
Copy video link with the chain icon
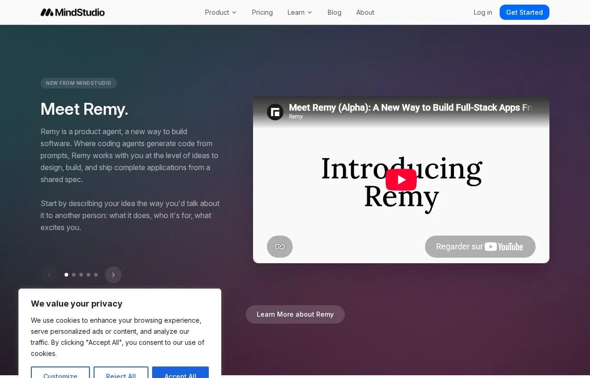pyautogui.click(x=280, y=247)
